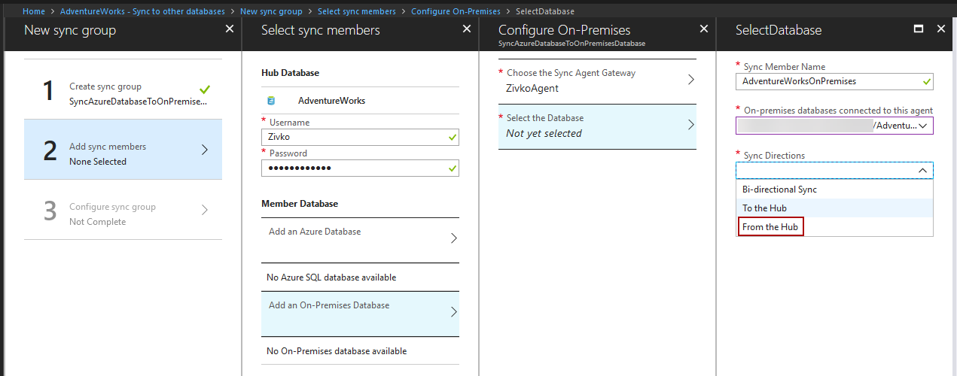957x376 pixels.
Task: Maximize the SelectDatabase blade
Action: pyautogui.click(x=918, y=29)
